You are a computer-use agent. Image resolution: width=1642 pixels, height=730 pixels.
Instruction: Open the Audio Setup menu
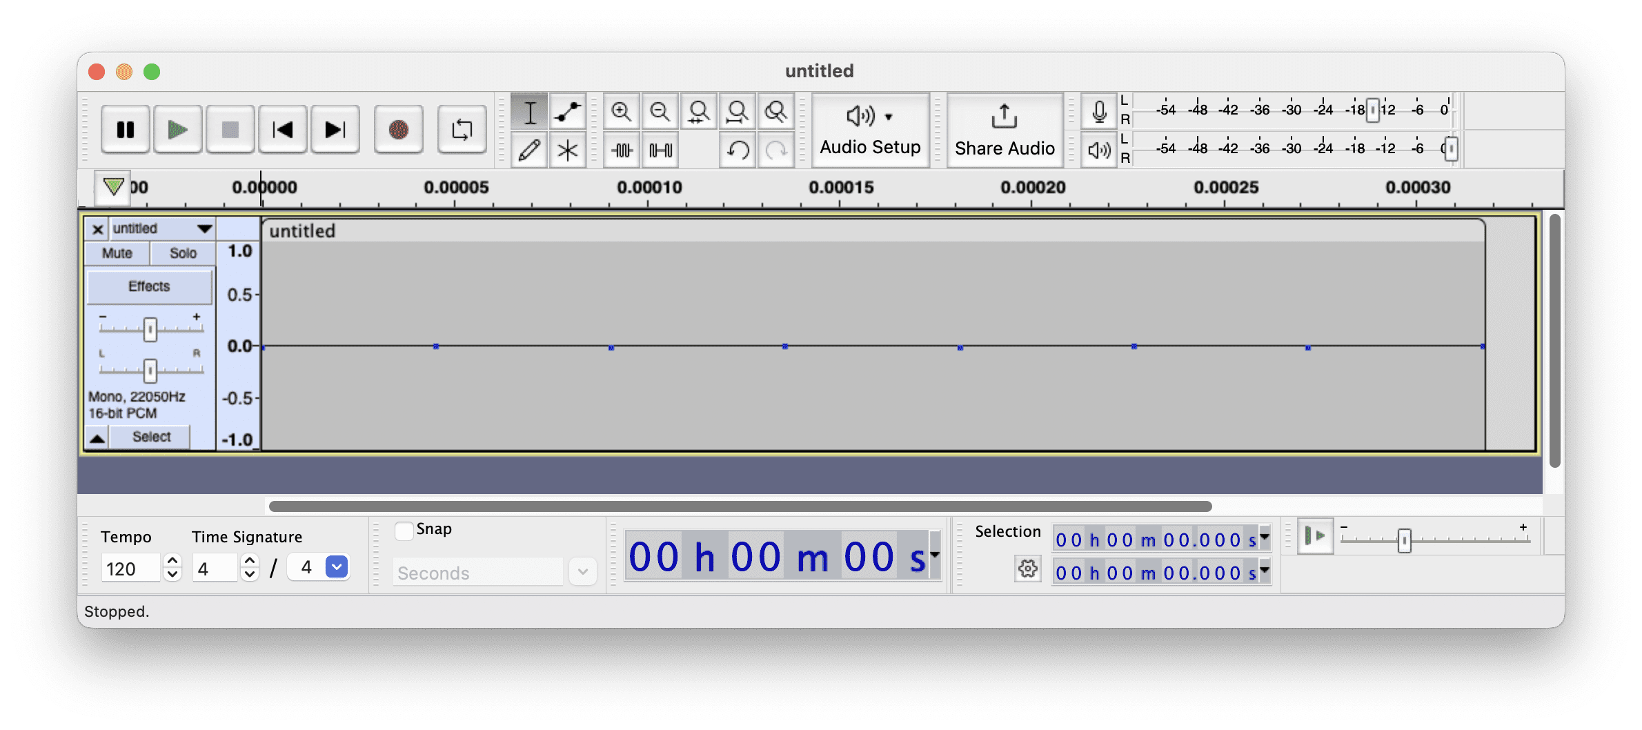coord(870,130)
